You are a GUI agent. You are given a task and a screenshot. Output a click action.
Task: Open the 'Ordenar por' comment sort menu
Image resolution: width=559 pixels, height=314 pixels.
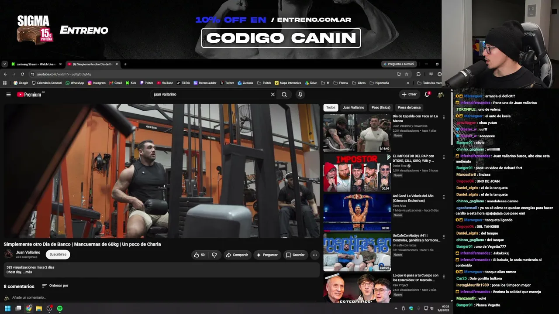tap(55, 286)
